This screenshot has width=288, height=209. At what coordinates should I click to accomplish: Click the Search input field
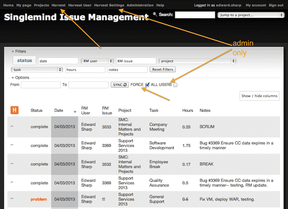click(x=195, y=15)
